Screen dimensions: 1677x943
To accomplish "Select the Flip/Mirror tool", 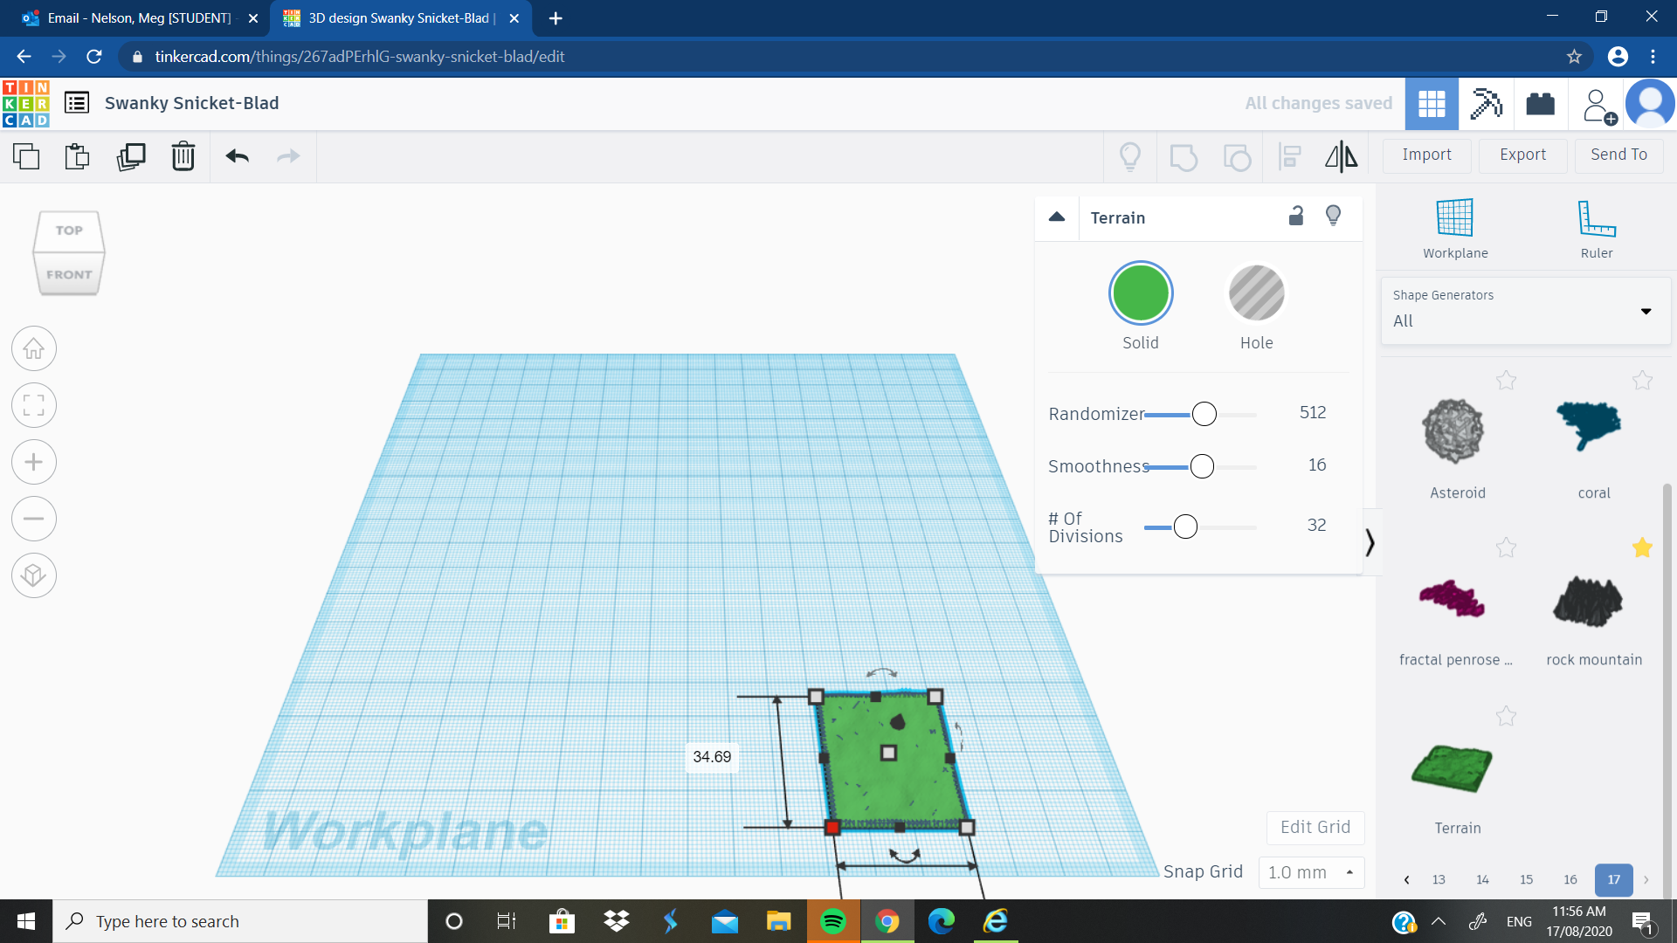I will (x=1341, y=156).
